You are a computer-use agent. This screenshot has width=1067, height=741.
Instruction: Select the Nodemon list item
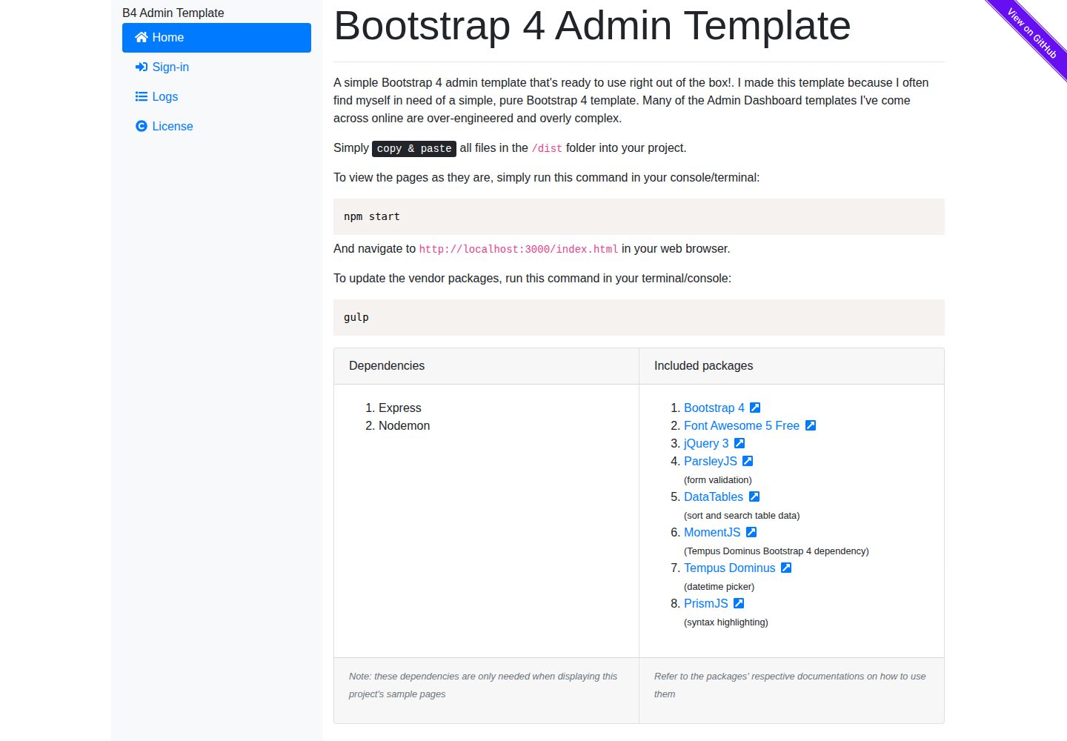(405, 425)
